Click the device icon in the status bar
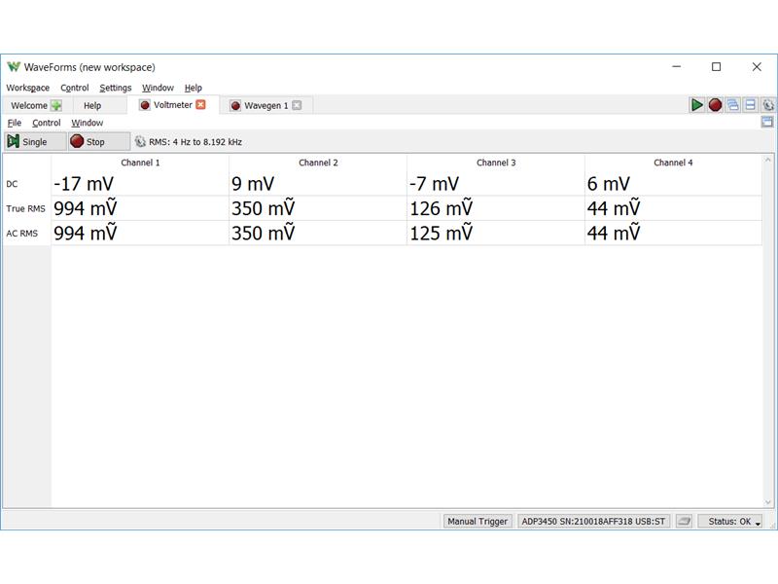The image size is (778, 584). [685, 521]
